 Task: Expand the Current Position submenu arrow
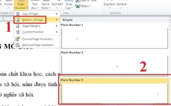[x=57, y=32]
